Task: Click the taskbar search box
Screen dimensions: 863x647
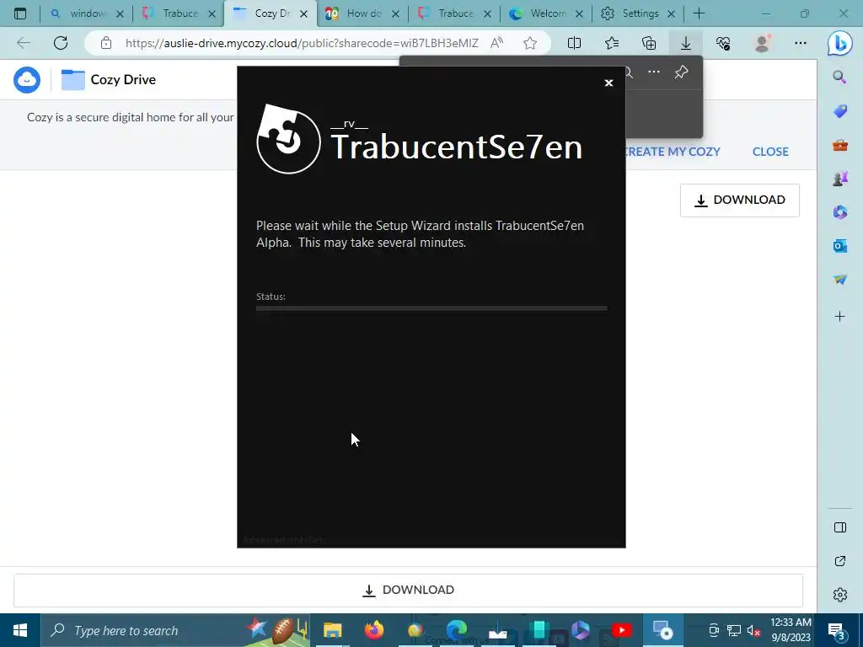Action: 175,630
